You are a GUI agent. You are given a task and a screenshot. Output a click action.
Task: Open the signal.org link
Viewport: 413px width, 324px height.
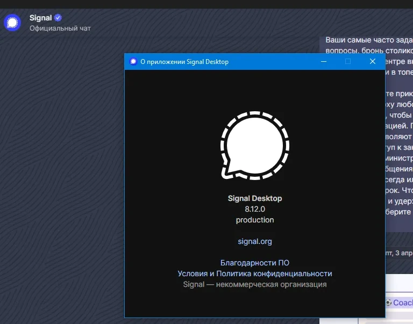[255, 241]
